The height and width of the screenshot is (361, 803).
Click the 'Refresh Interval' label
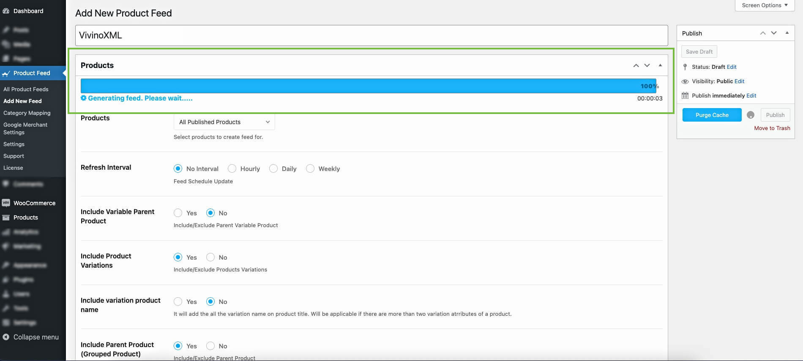pos(106,167)
